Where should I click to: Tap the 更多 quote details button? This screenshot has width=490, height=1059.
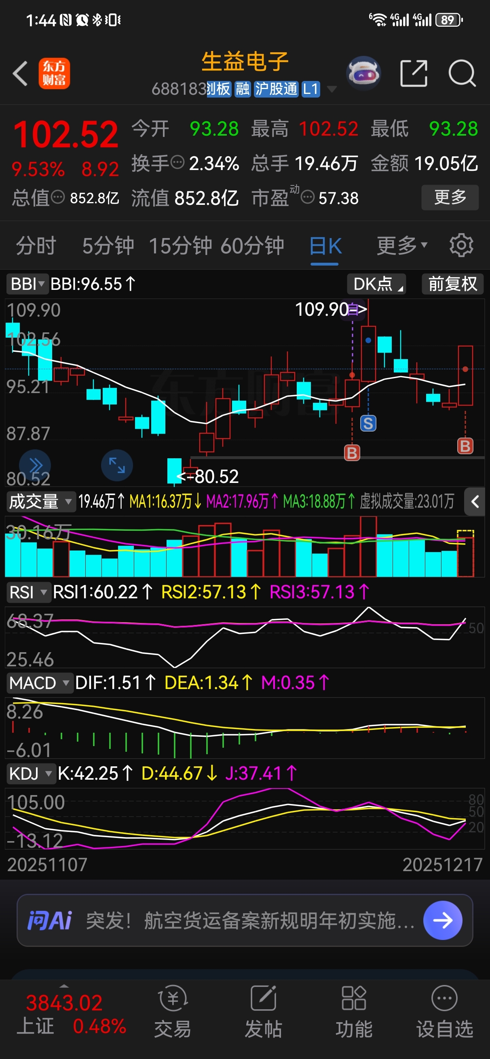coord(450,197)
